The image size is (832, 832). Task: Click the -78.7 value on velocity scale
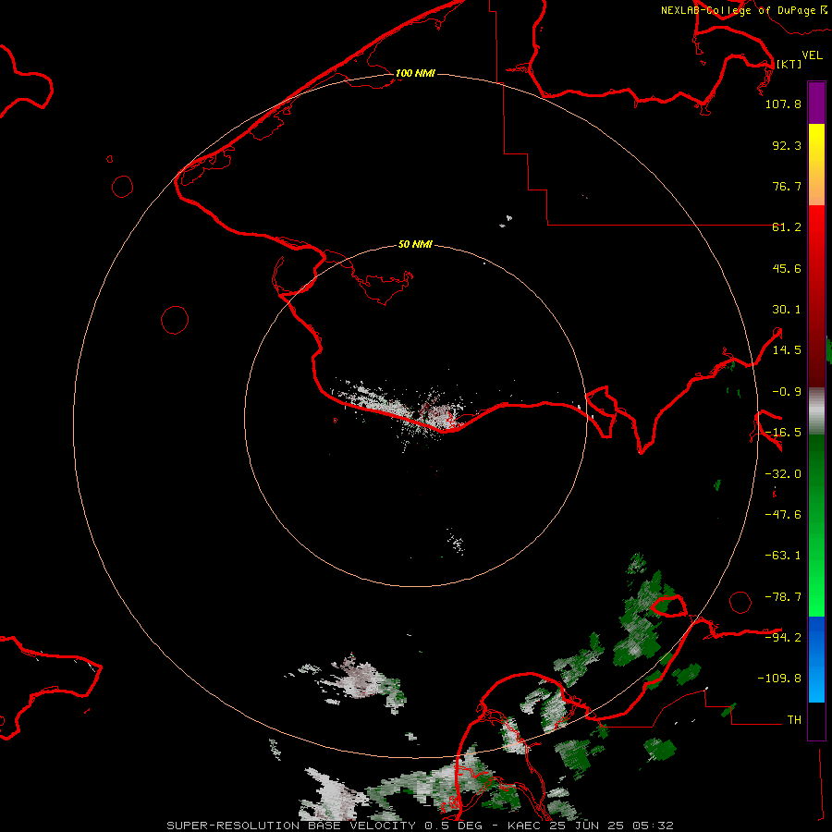click(x=783, y=597)
